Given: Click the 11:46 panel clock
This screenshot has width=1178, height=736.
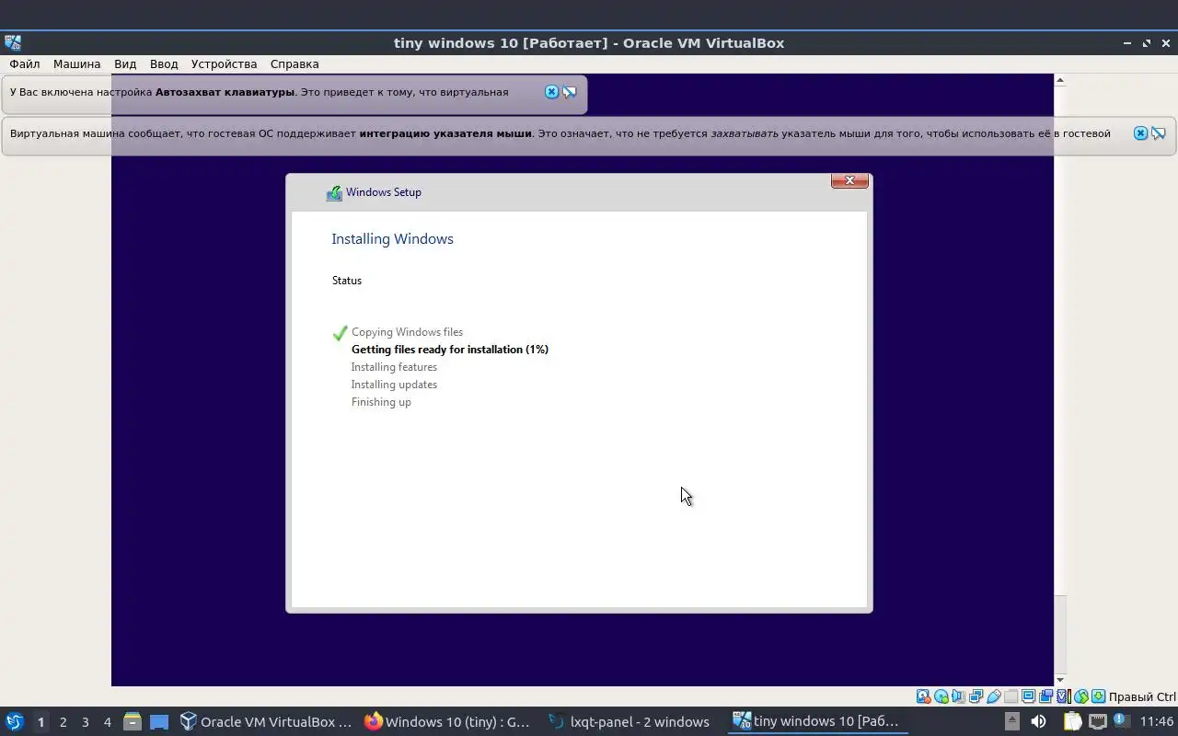Looking at the screenshot, I should (x=1157, y=721).
